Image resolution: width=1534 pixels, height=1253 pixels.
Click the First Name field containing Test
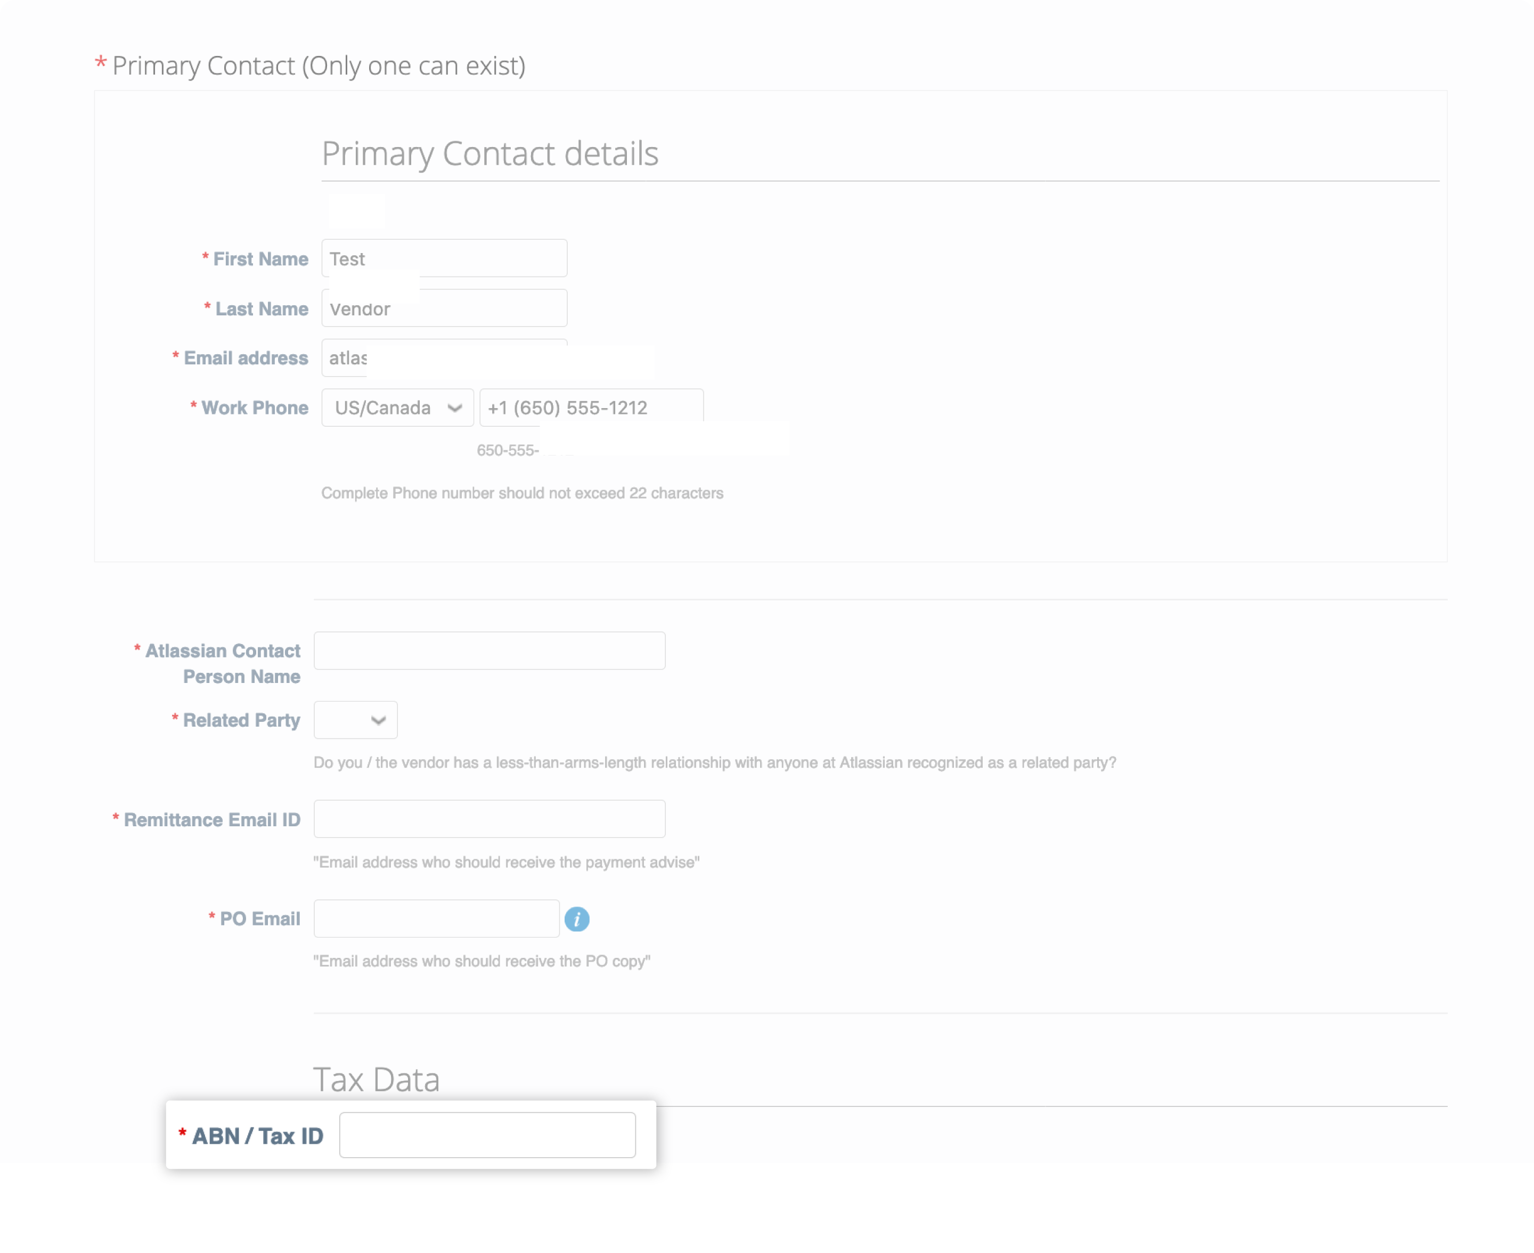(x=444, y=258)
